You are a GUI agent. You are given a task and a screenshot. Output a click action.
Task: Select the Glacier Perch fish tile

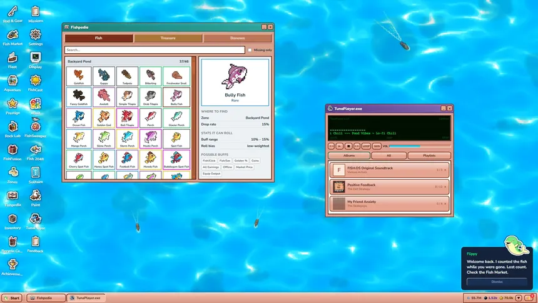pos(176,118)
